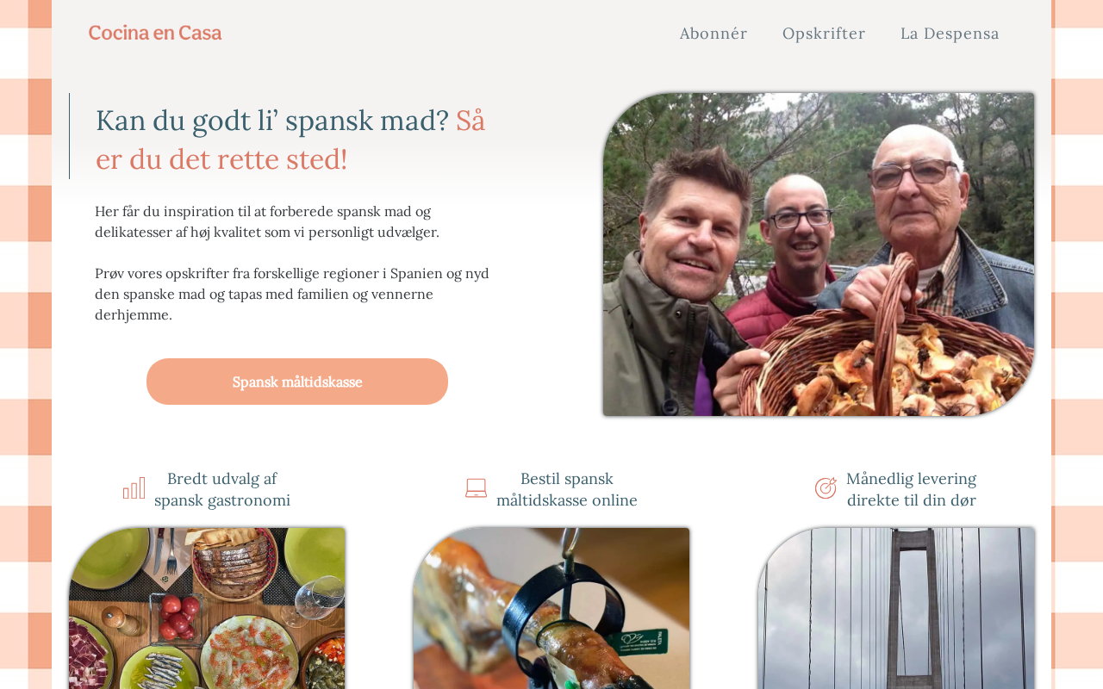This screenshot has width=1103, height=689.
Task: Open the suspension bridge photo thumbnail
Action: [x=896, y=608]
